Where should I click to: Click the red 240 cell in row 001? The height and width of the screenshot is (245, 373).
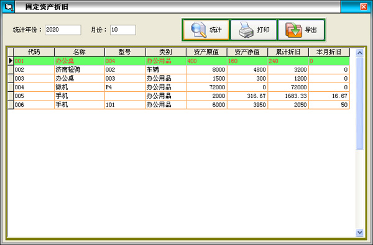(288, 61)
